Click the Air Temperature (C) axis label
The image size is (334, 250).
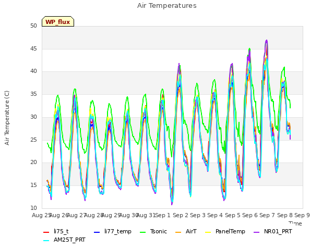pyautogui.click(x=7, y=118)
